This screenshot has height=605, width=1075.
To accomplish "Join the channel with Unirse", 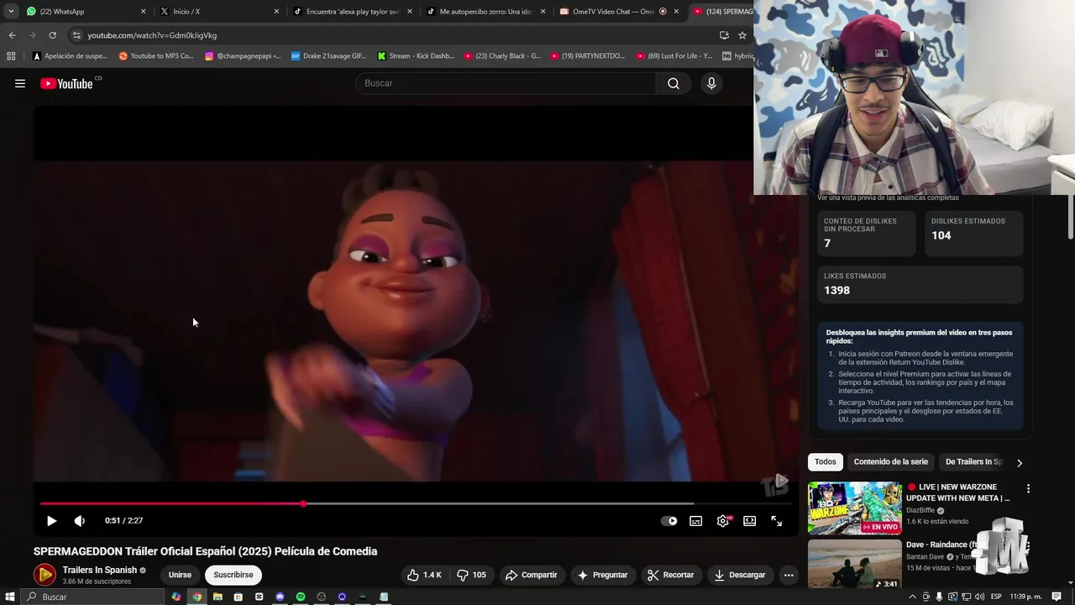I will point(180,575).
